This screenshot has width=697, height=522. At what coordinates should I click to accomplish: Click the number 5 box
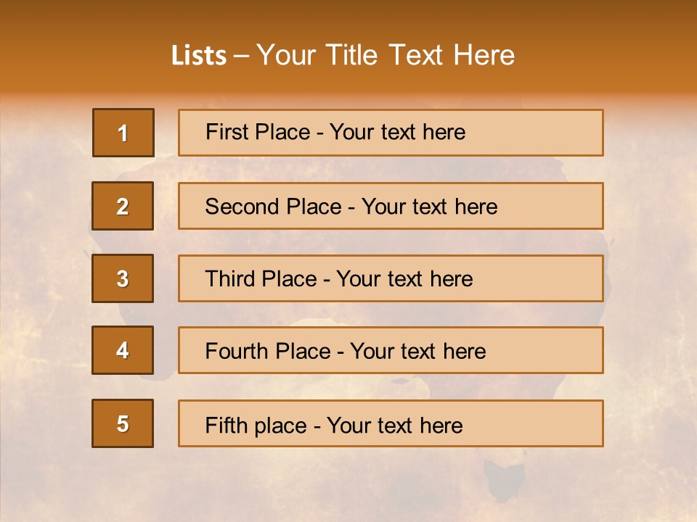click(123, 423)
